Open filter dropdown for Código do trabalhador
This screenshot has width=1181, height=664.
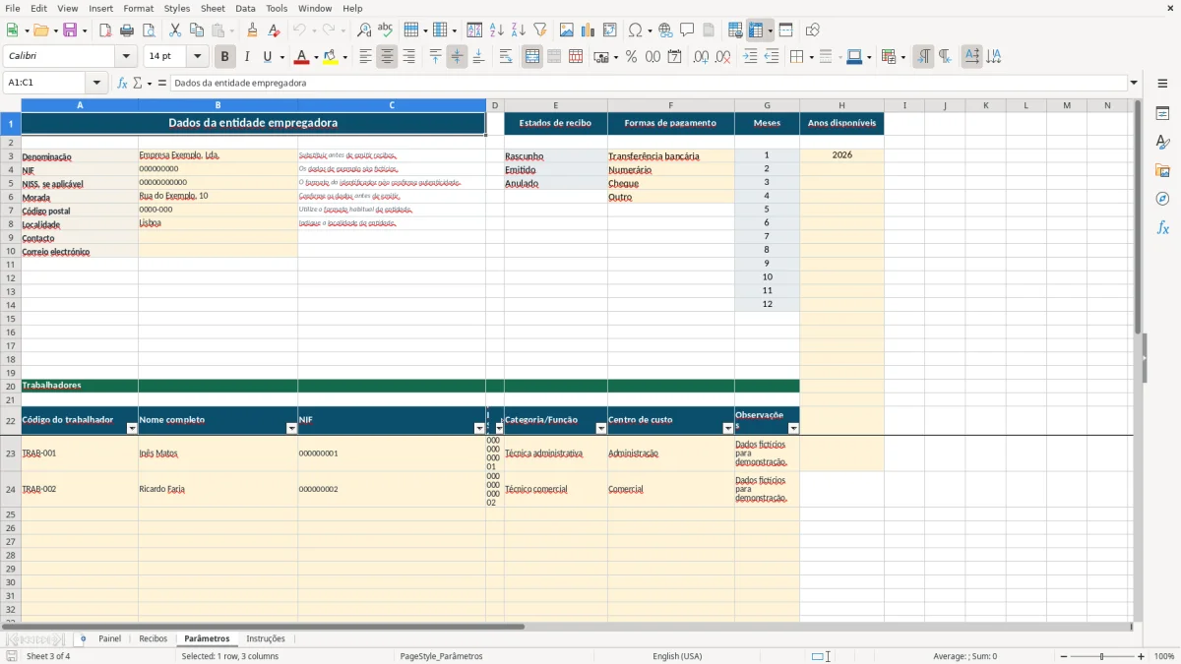point(132,428)
